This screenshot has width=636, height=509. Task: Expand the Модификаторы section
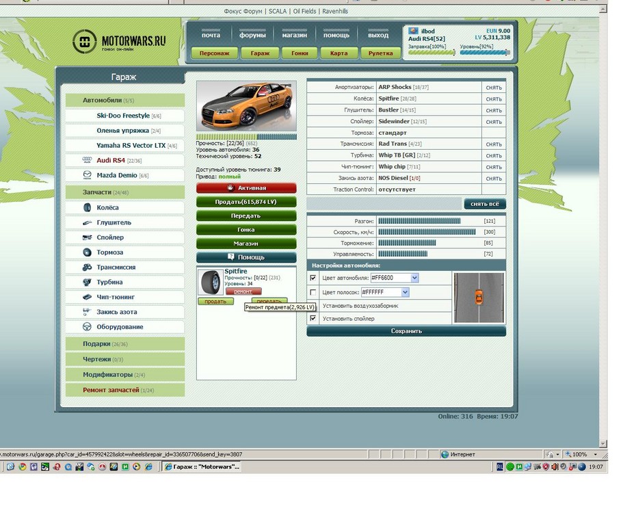coord(125,375)
